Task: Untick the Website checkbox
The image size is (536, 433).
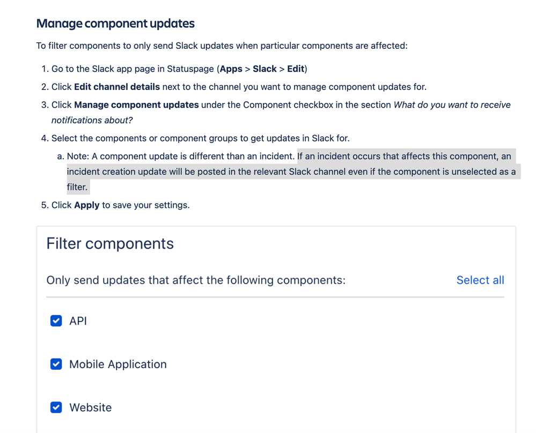Action: (56, 407)
